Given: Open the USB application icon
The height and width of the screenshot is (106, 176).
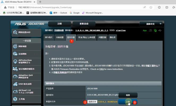Looking at the screenshot, I should (15, 84).
